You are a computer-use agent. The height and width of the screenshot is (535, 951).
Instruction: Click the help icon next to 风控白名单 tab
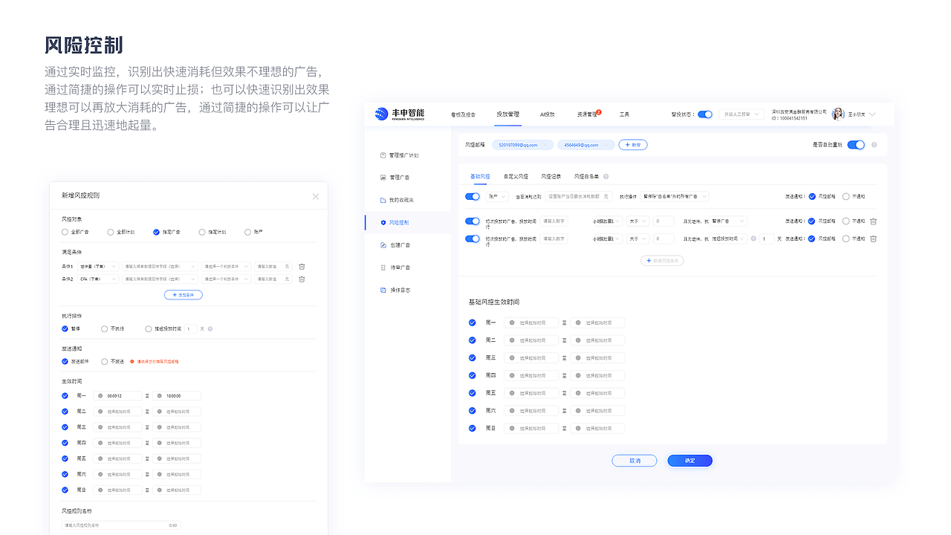606,177
